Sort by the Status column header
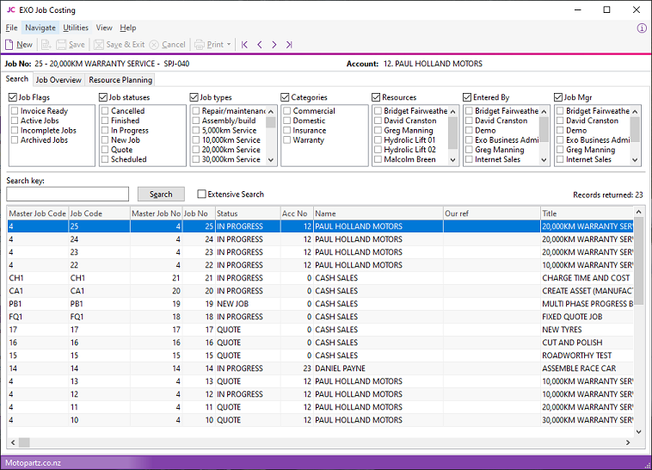Image resolution: width=652 pixels, height=470 pixels. [246, 213]
